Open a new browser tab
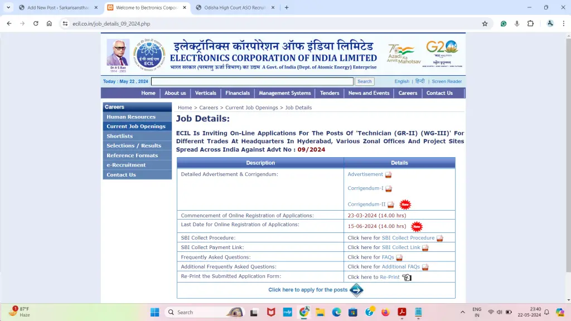The image size is (571, 321). [x=287, y=7]
